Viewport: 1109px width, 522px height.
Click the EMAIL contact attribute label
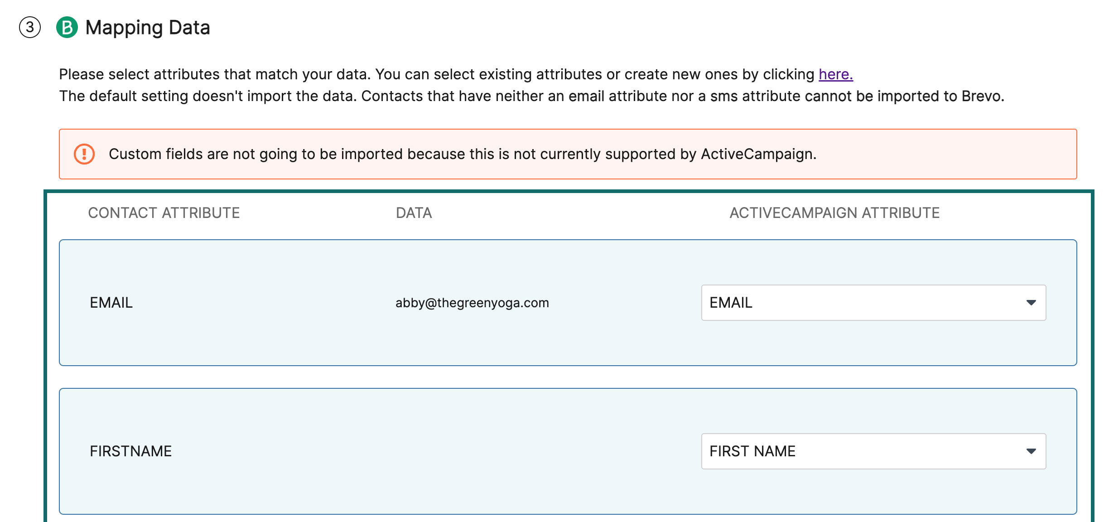tap(111, 303)
